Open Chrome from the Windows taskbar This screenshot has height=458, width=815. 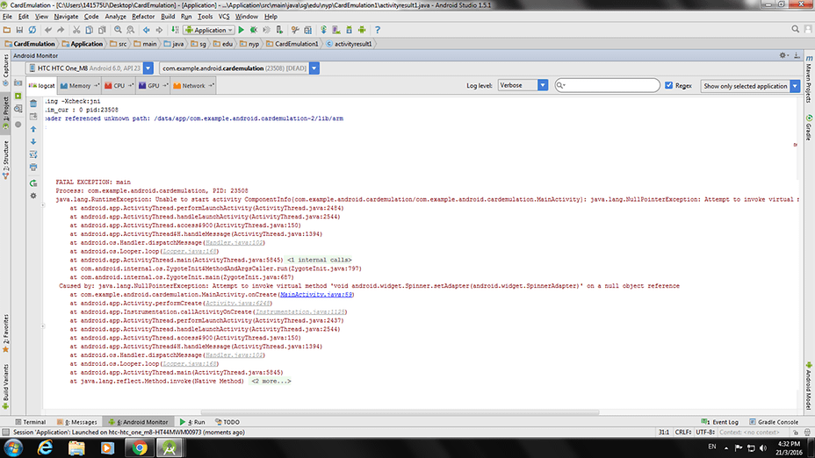pos(139,447)
